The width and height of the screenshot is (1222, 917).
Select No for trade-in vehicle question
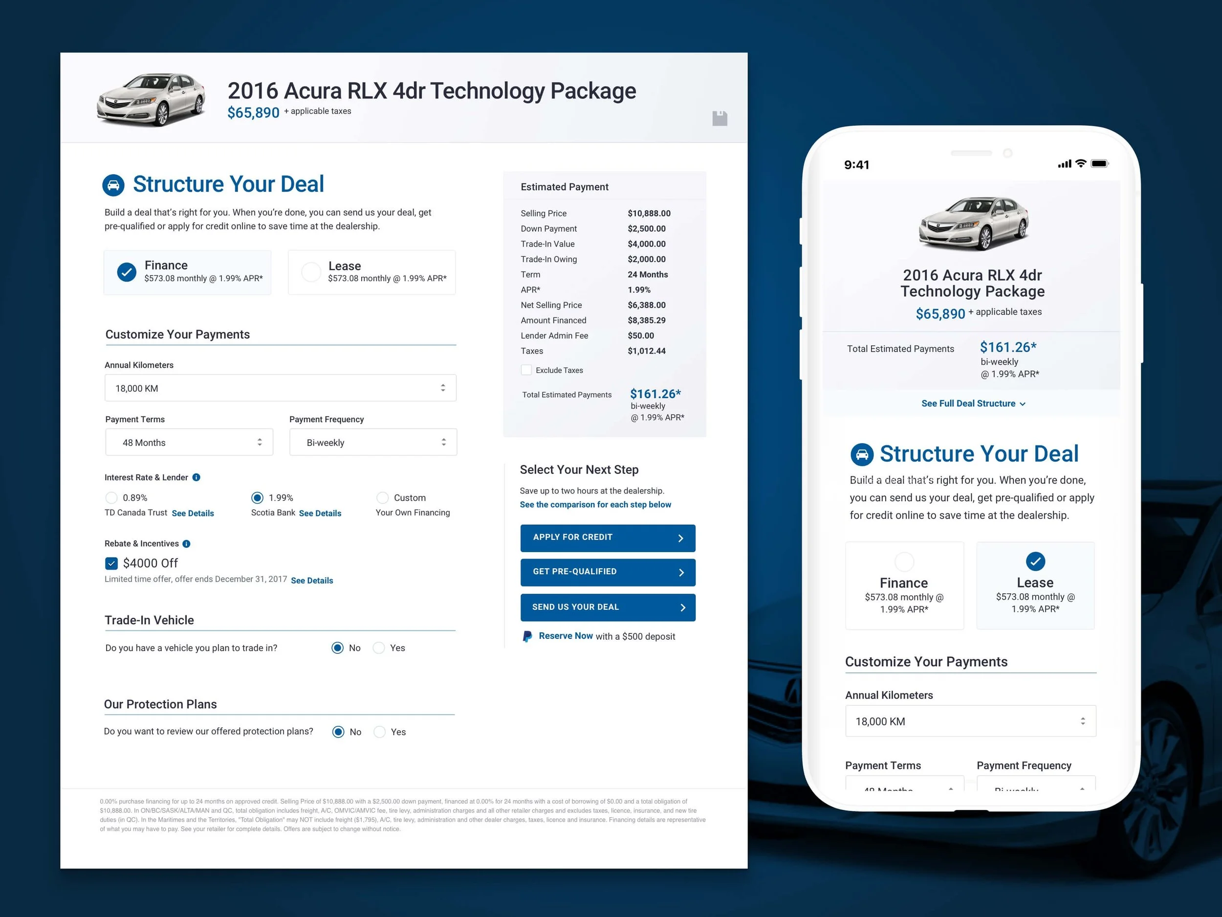[337, 648]
